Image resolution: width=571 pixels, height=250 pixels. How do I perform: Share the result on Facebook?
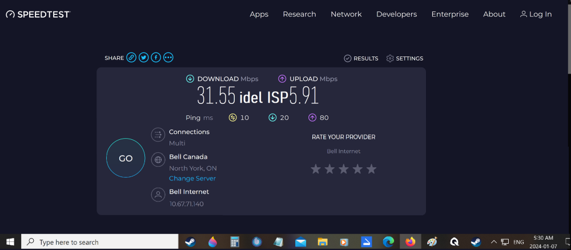[x=156, y=58]
